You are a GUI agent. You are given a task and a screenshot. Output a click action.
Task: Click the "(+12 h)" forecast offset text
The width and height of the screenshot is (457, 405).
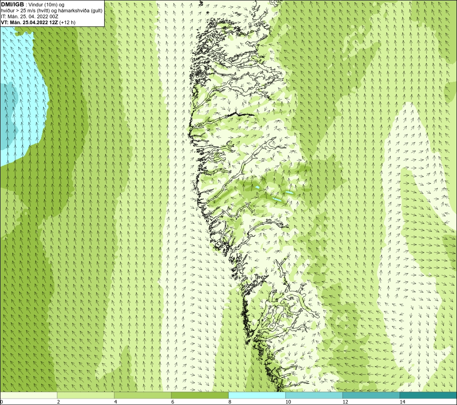click(67, 22)
